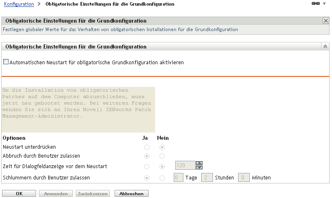Image resolution: width=332 pixels, height=198 pixels.
Task: Click the 'Ja' column heading
Action: pos(145,138)
